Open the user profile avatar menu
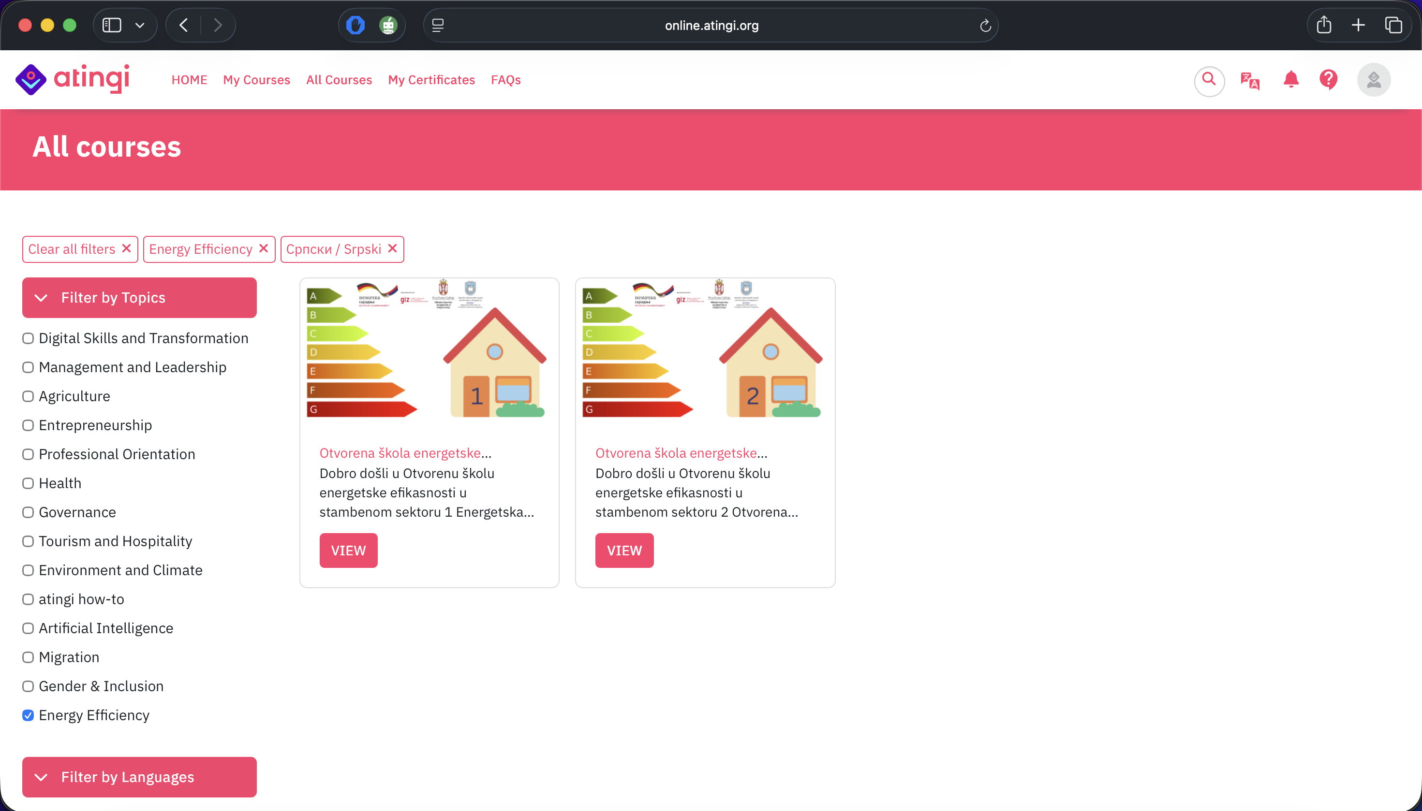The image size is (1422, 811). 1373,80
